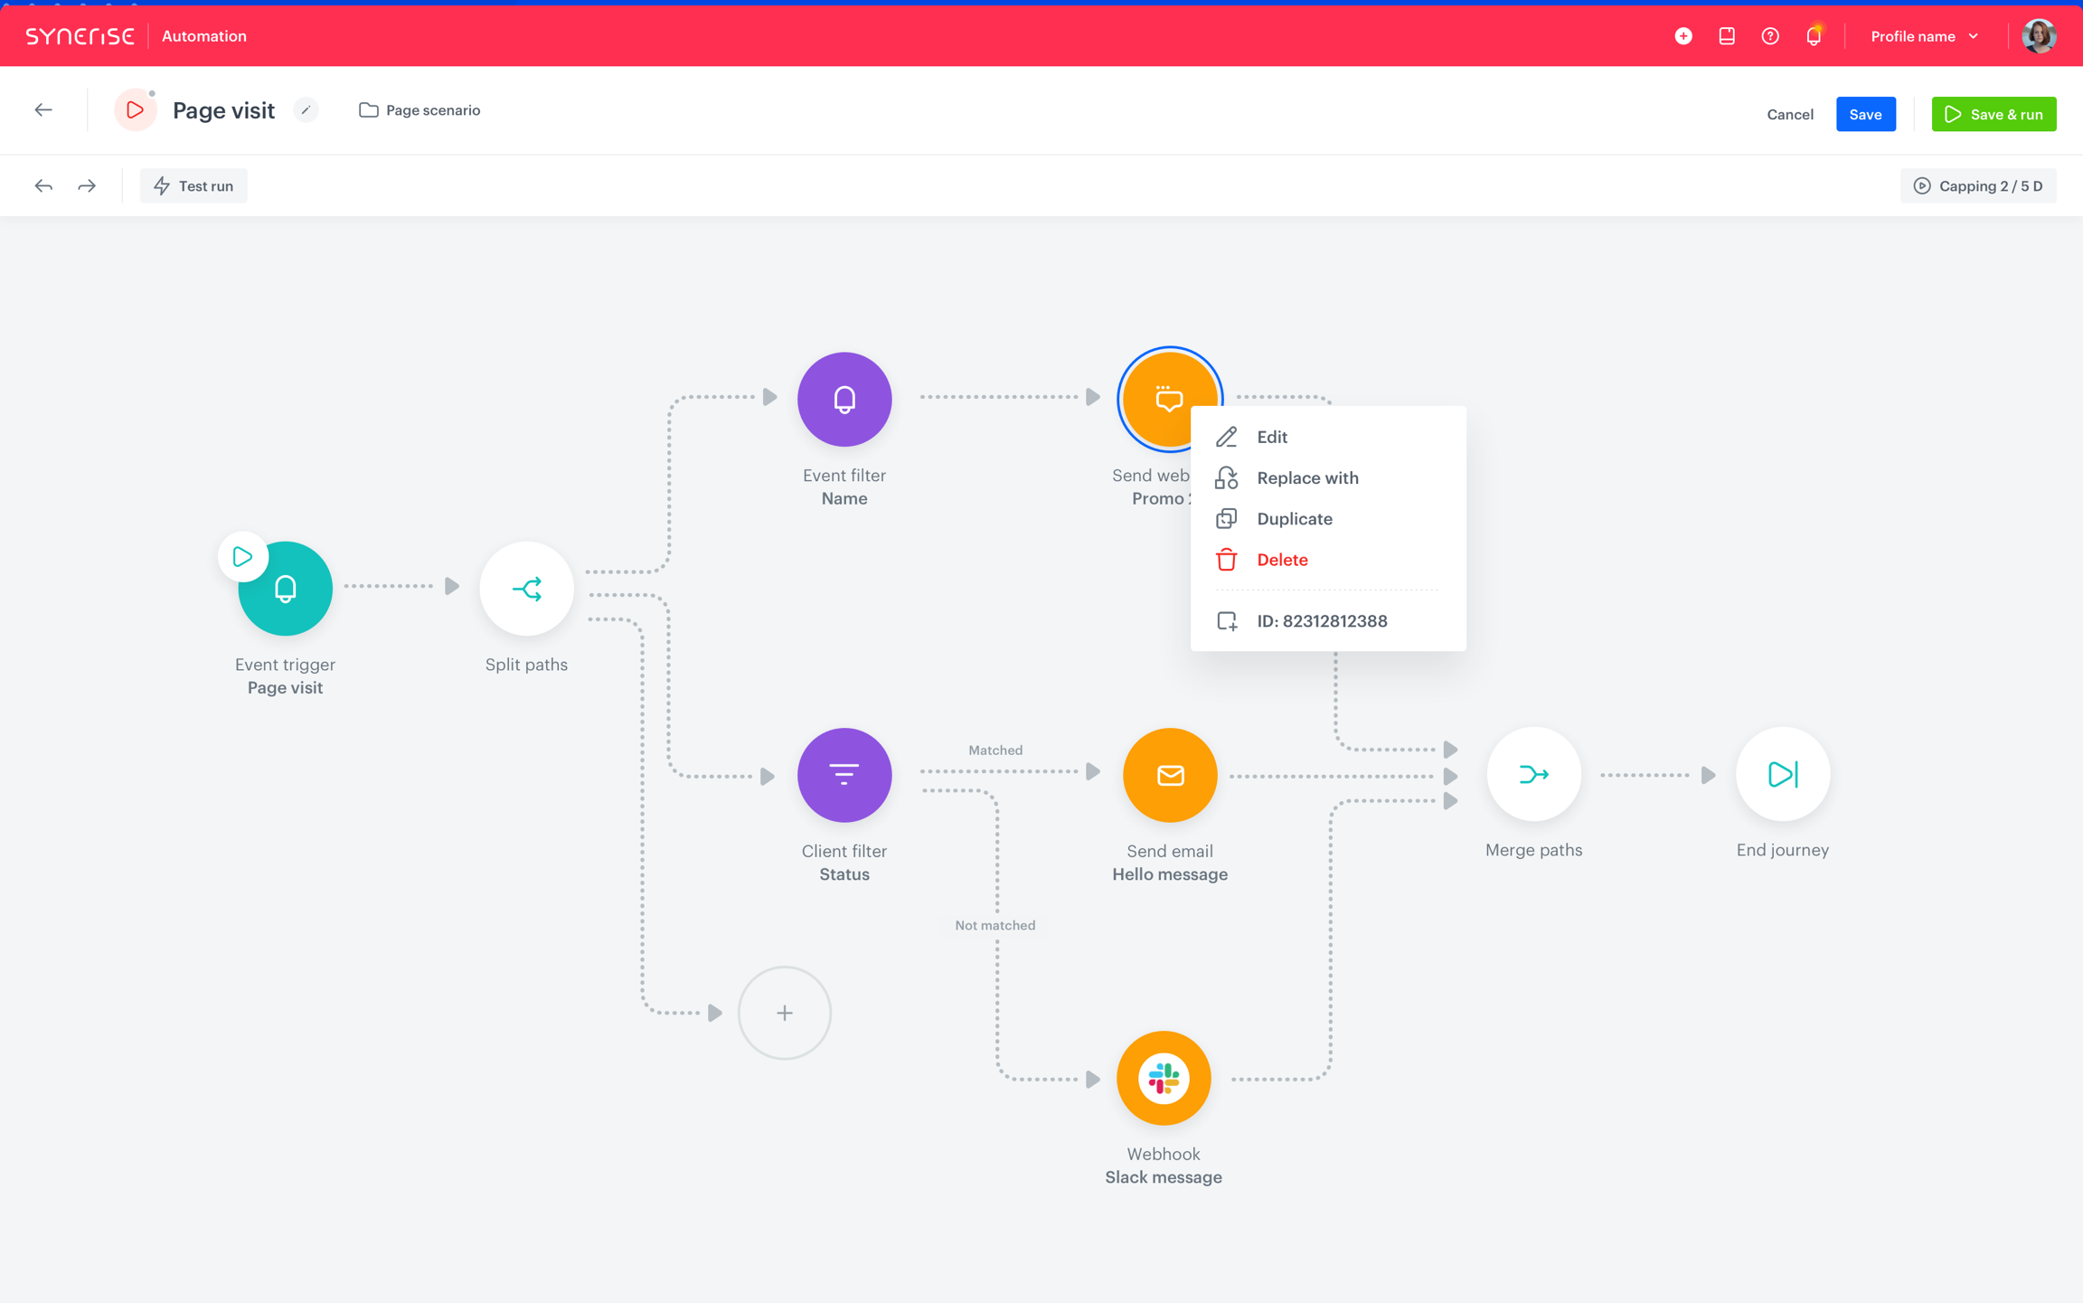Viewport: 2083px width, 1303px height.
Task: Pick Duplicate from the node context menu
Action: 1294,519
